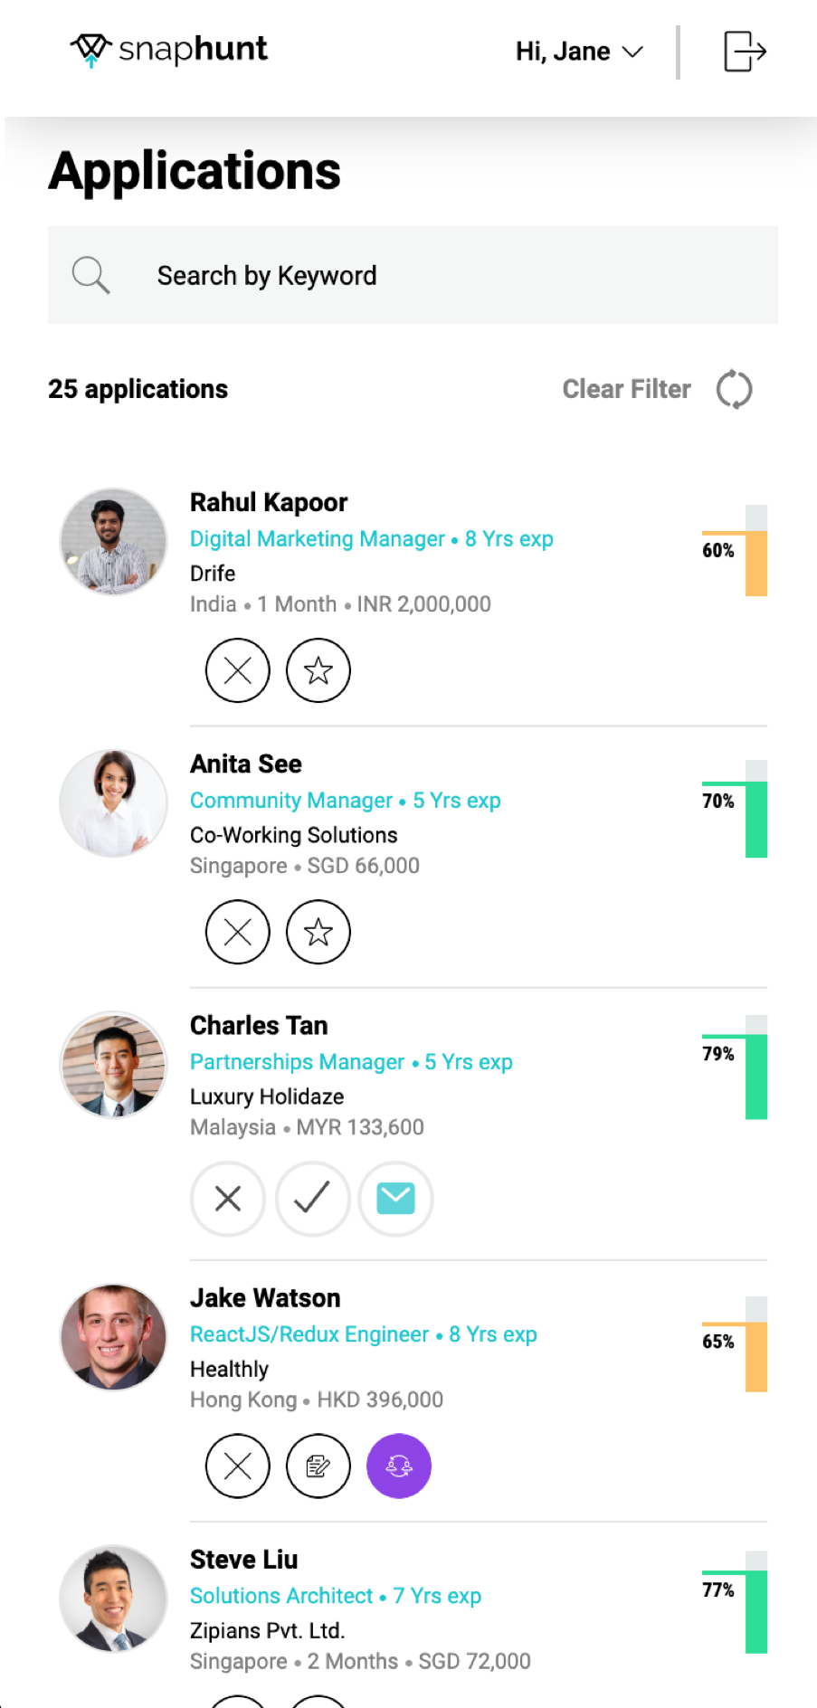Image resolution: width=817 pixels, height=1708 pixels.
Task: Shortlist Rahul Kapoor with the star icon
Action: pyautogui.click(x=318, y=670)
